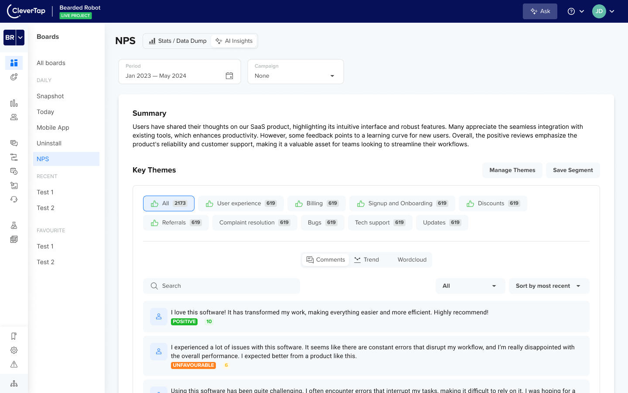Screen dimensions: 628x393
Task: Click the LIVE PROJECT label
Action: pos(75,16)
